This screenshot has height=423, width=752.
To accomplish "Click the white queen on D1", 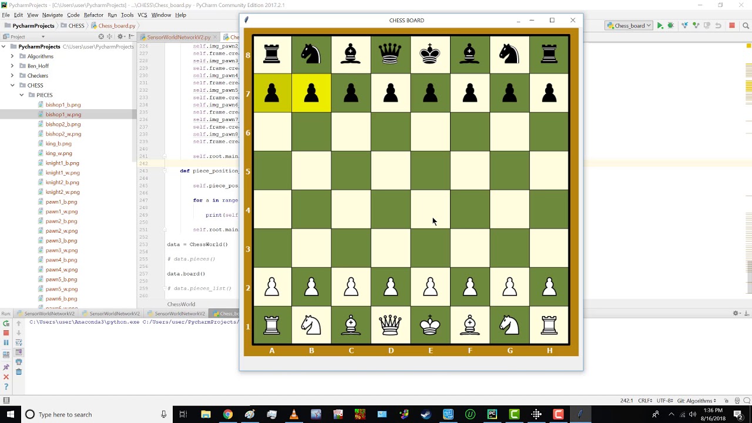I will click(390, 324).
